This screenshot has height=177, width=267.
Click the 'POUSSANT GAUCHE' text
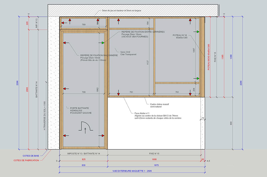click(x=81, y=113)
